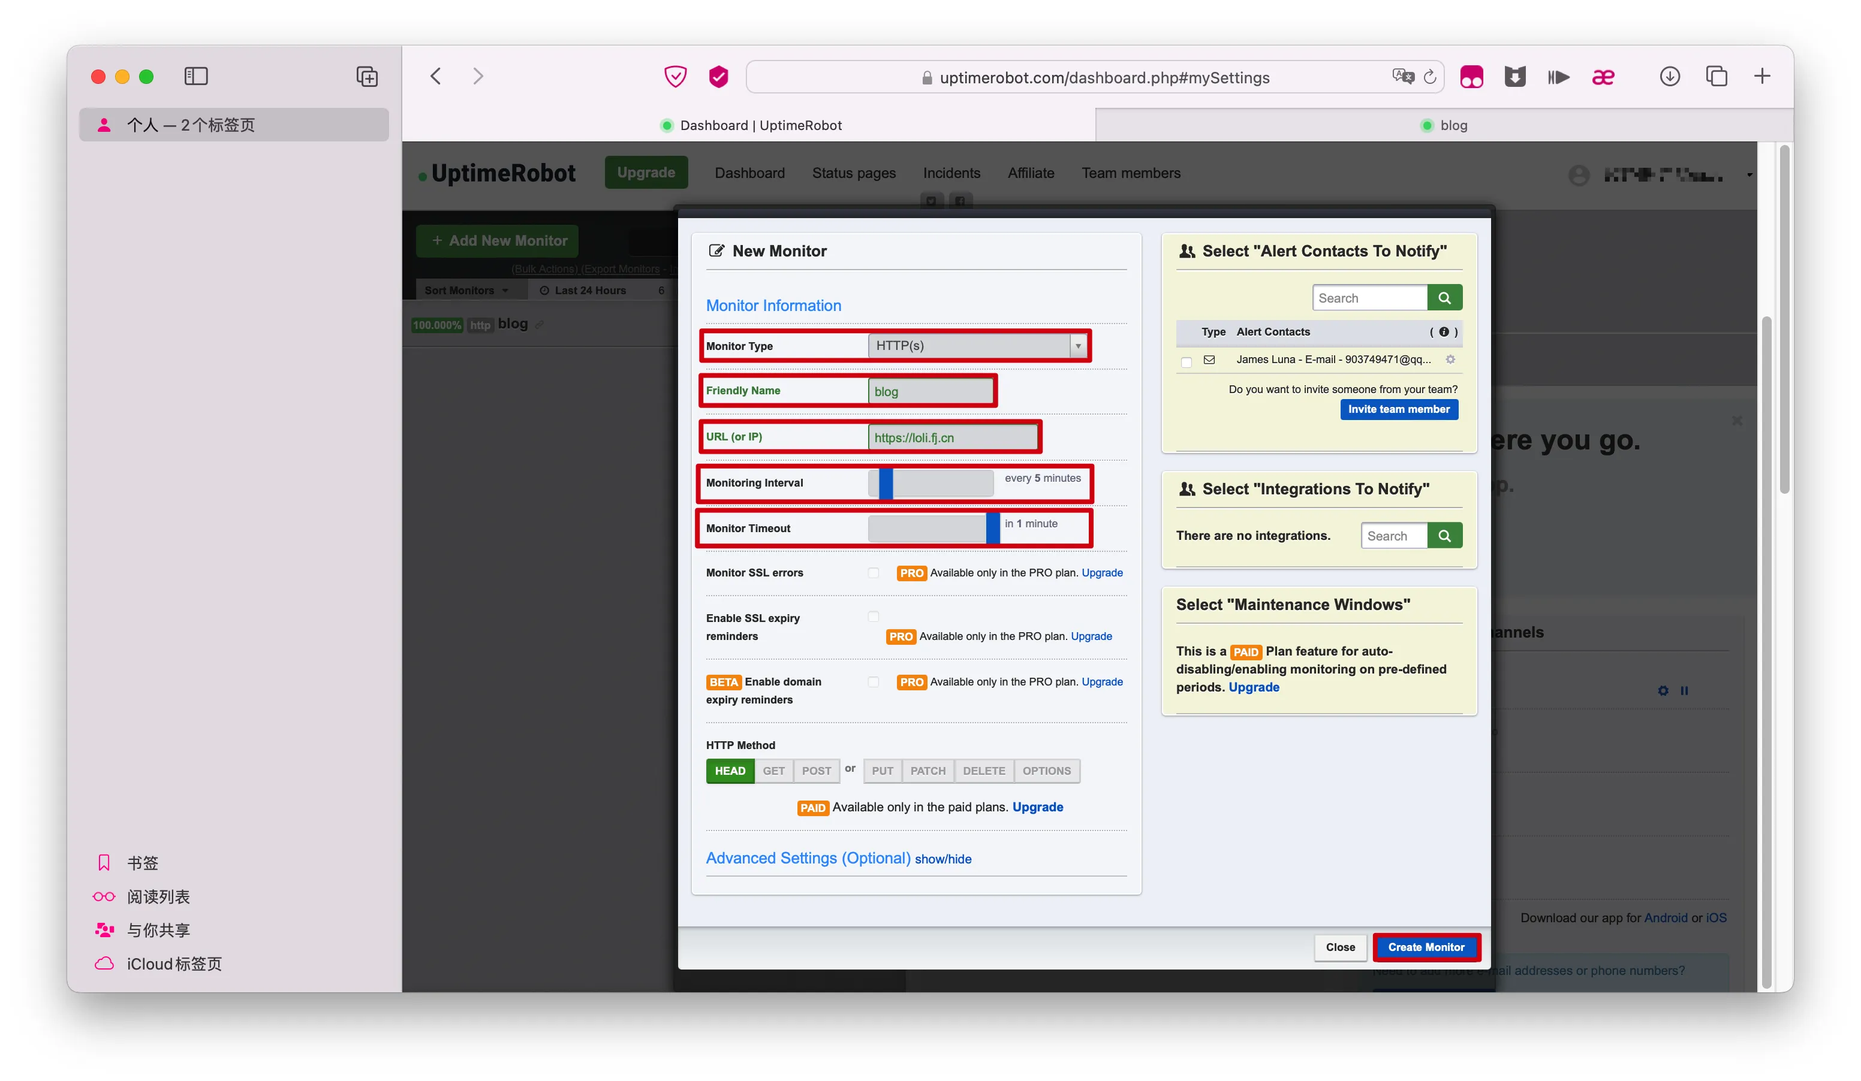Follow Upgrade link in Maintenance Windows panel
This screenshot has height=1081, width=1861.
click(x=1254, y=687)
